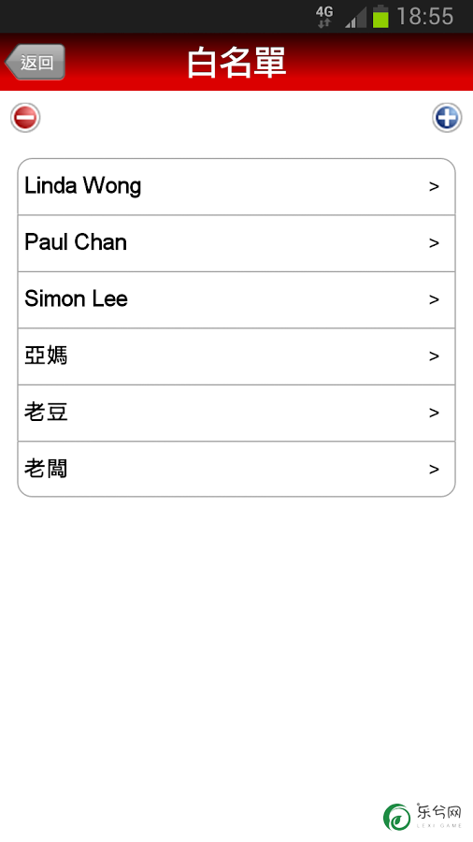Open the 老闆 contact entry
The height and width of the screenshot is (842, 473).
(x=236, y=469)
